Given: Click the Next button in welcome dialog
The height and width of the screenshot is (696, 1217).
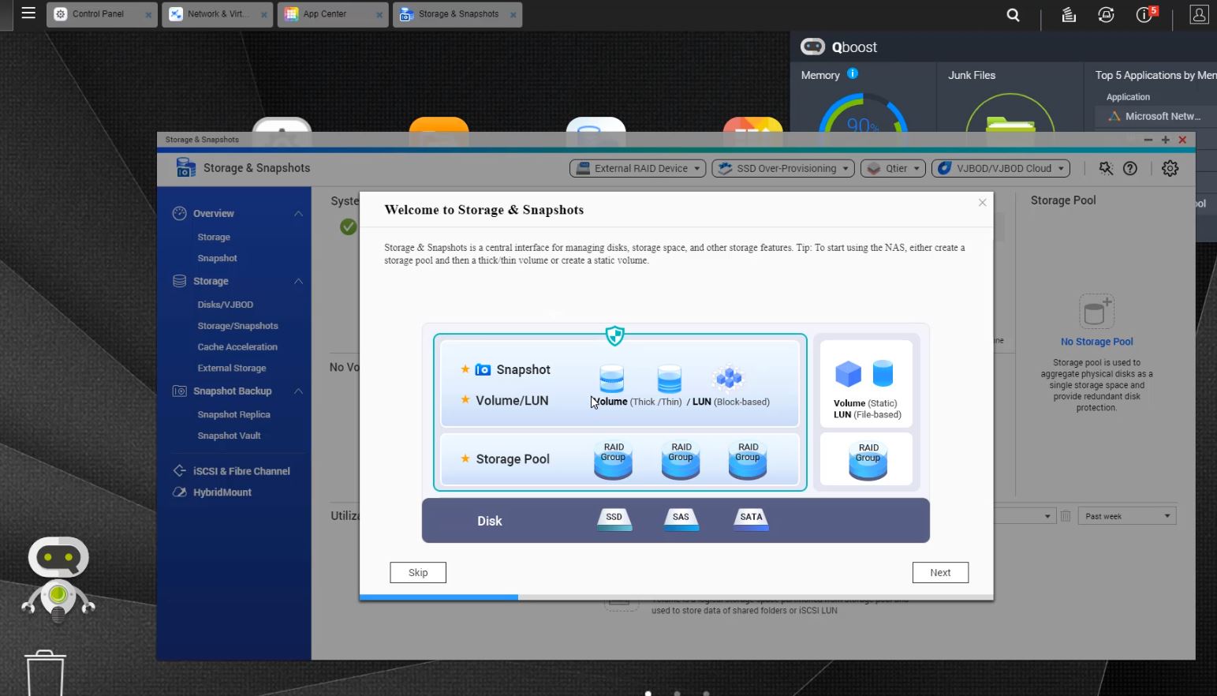Looking at the screenshot, I should [x=939, y=573].
